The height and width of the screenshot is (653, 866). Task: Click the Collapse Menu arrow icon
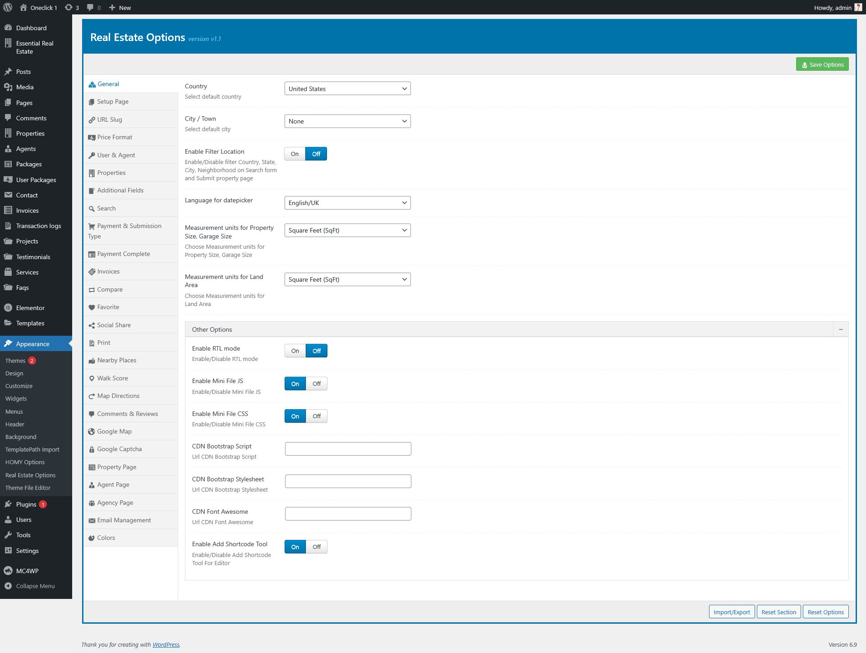click(8, 585)
